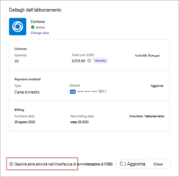Open Gestire altre attività nell'interfaccia di amministrazione link
179x177 pixels.
click(63, 164)
